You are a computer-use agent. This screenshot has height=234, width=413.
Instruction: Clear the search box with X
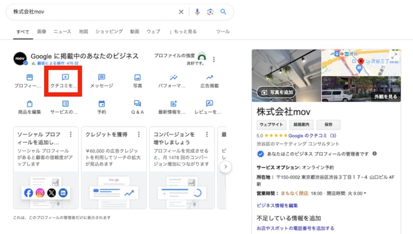(181, 12)
